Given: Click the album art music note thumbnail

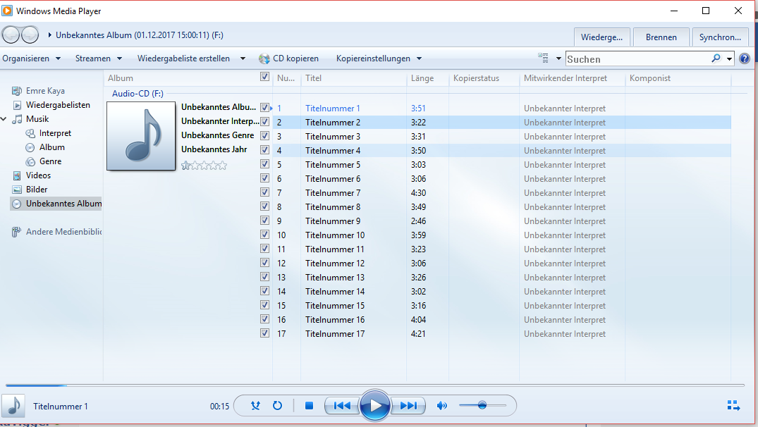Looking at the screenshot, I should coord(141,136).
